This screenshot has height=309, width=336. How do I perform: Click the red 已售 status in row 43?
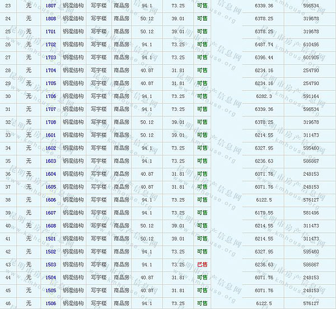coord(202,264)
